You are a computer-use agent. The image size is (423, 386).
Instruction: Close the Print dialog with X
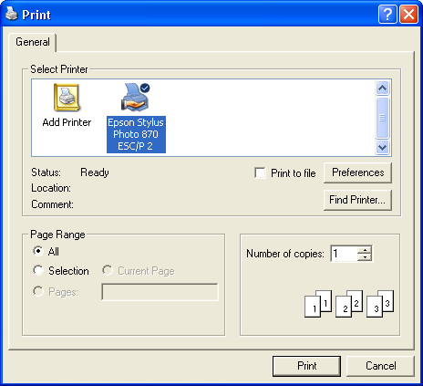coord(408,14)
